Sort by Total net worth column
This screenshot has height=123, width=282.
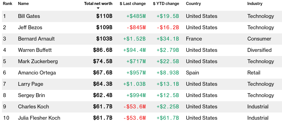point(98,4)
